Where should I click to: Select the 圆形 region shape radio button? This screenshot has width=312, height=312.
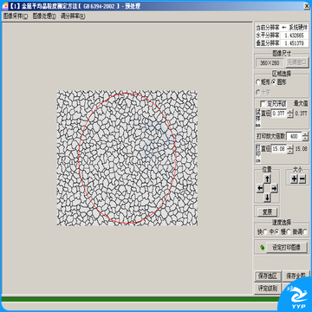coord(274,82)
